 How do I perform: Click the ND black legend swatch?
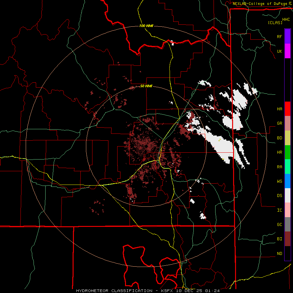tap(287, 253)
